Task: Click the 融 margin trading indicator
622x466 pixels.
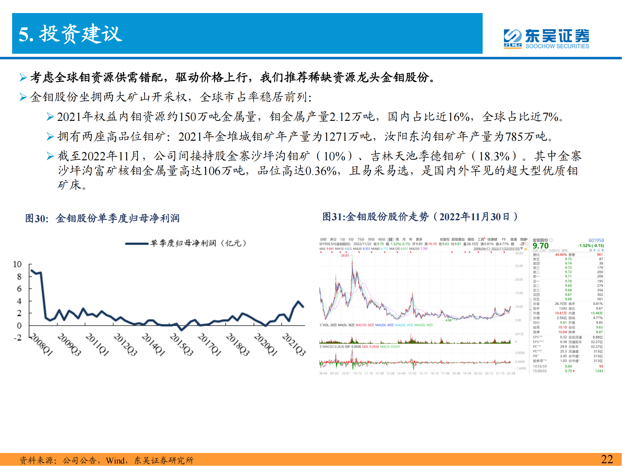Action: pyautogui.click(x=591, y=250)
